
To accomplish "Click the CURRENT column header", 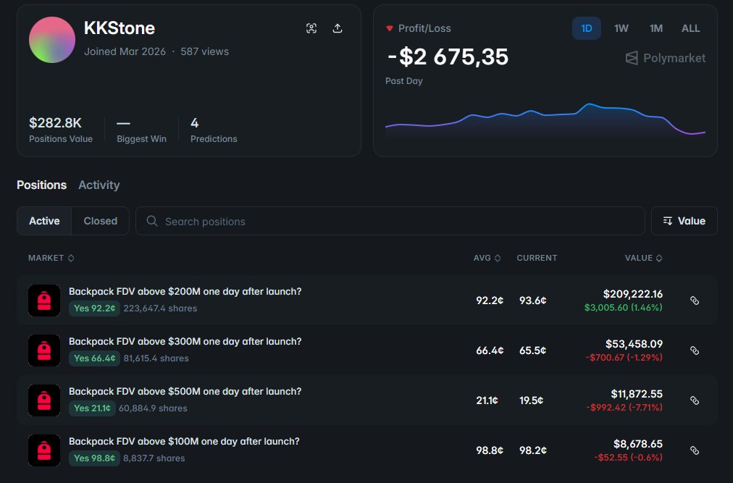I will click(537, 258).
